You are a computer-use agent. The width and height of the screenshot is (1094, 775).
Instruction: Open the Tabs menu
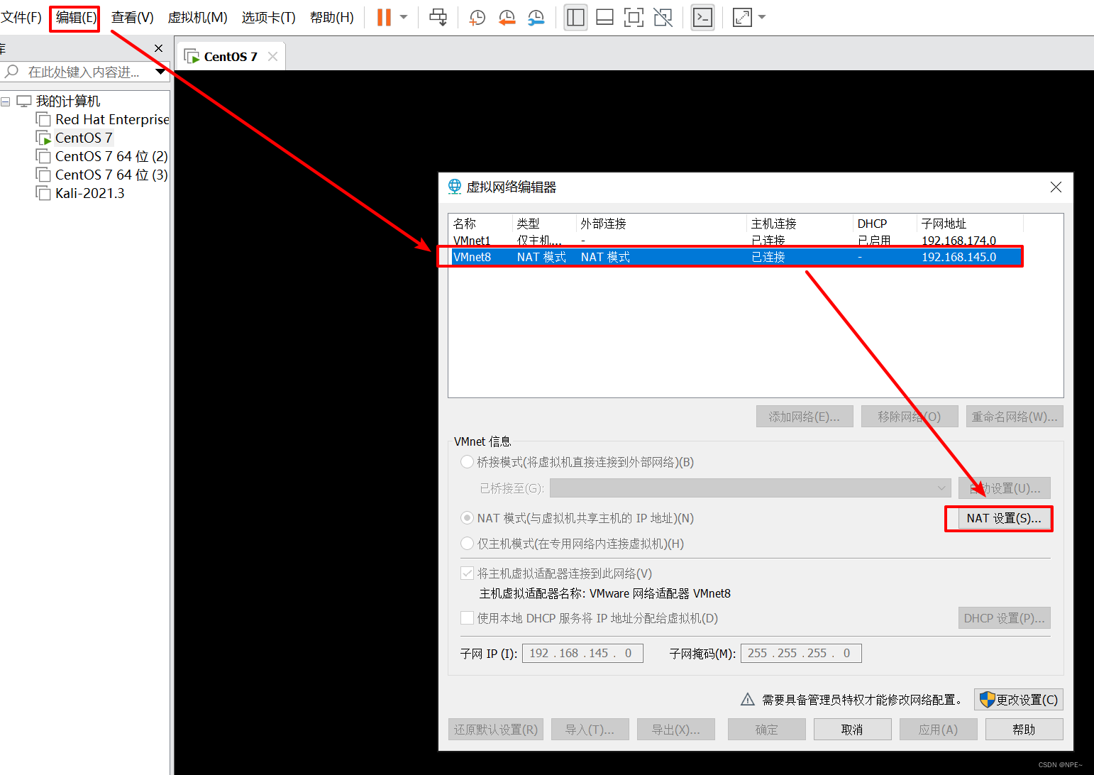268,17
